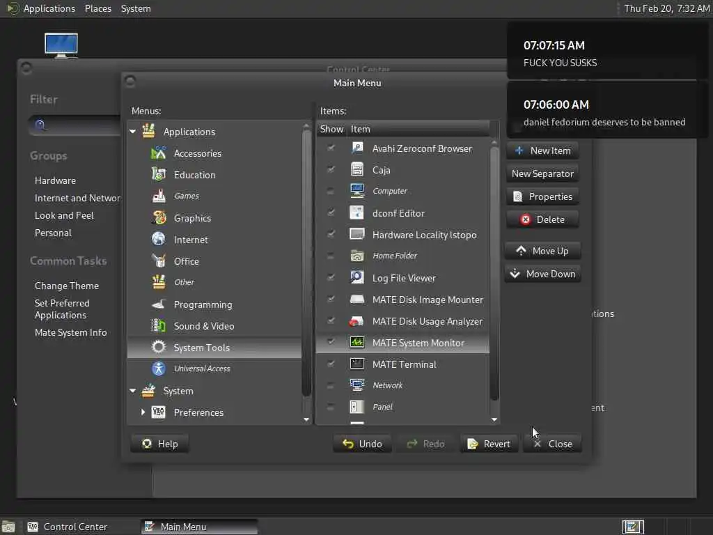The image size is (713, 535).
Task: Click the Avahi Zeroconf Browser icon
Action: pos(357,148)
